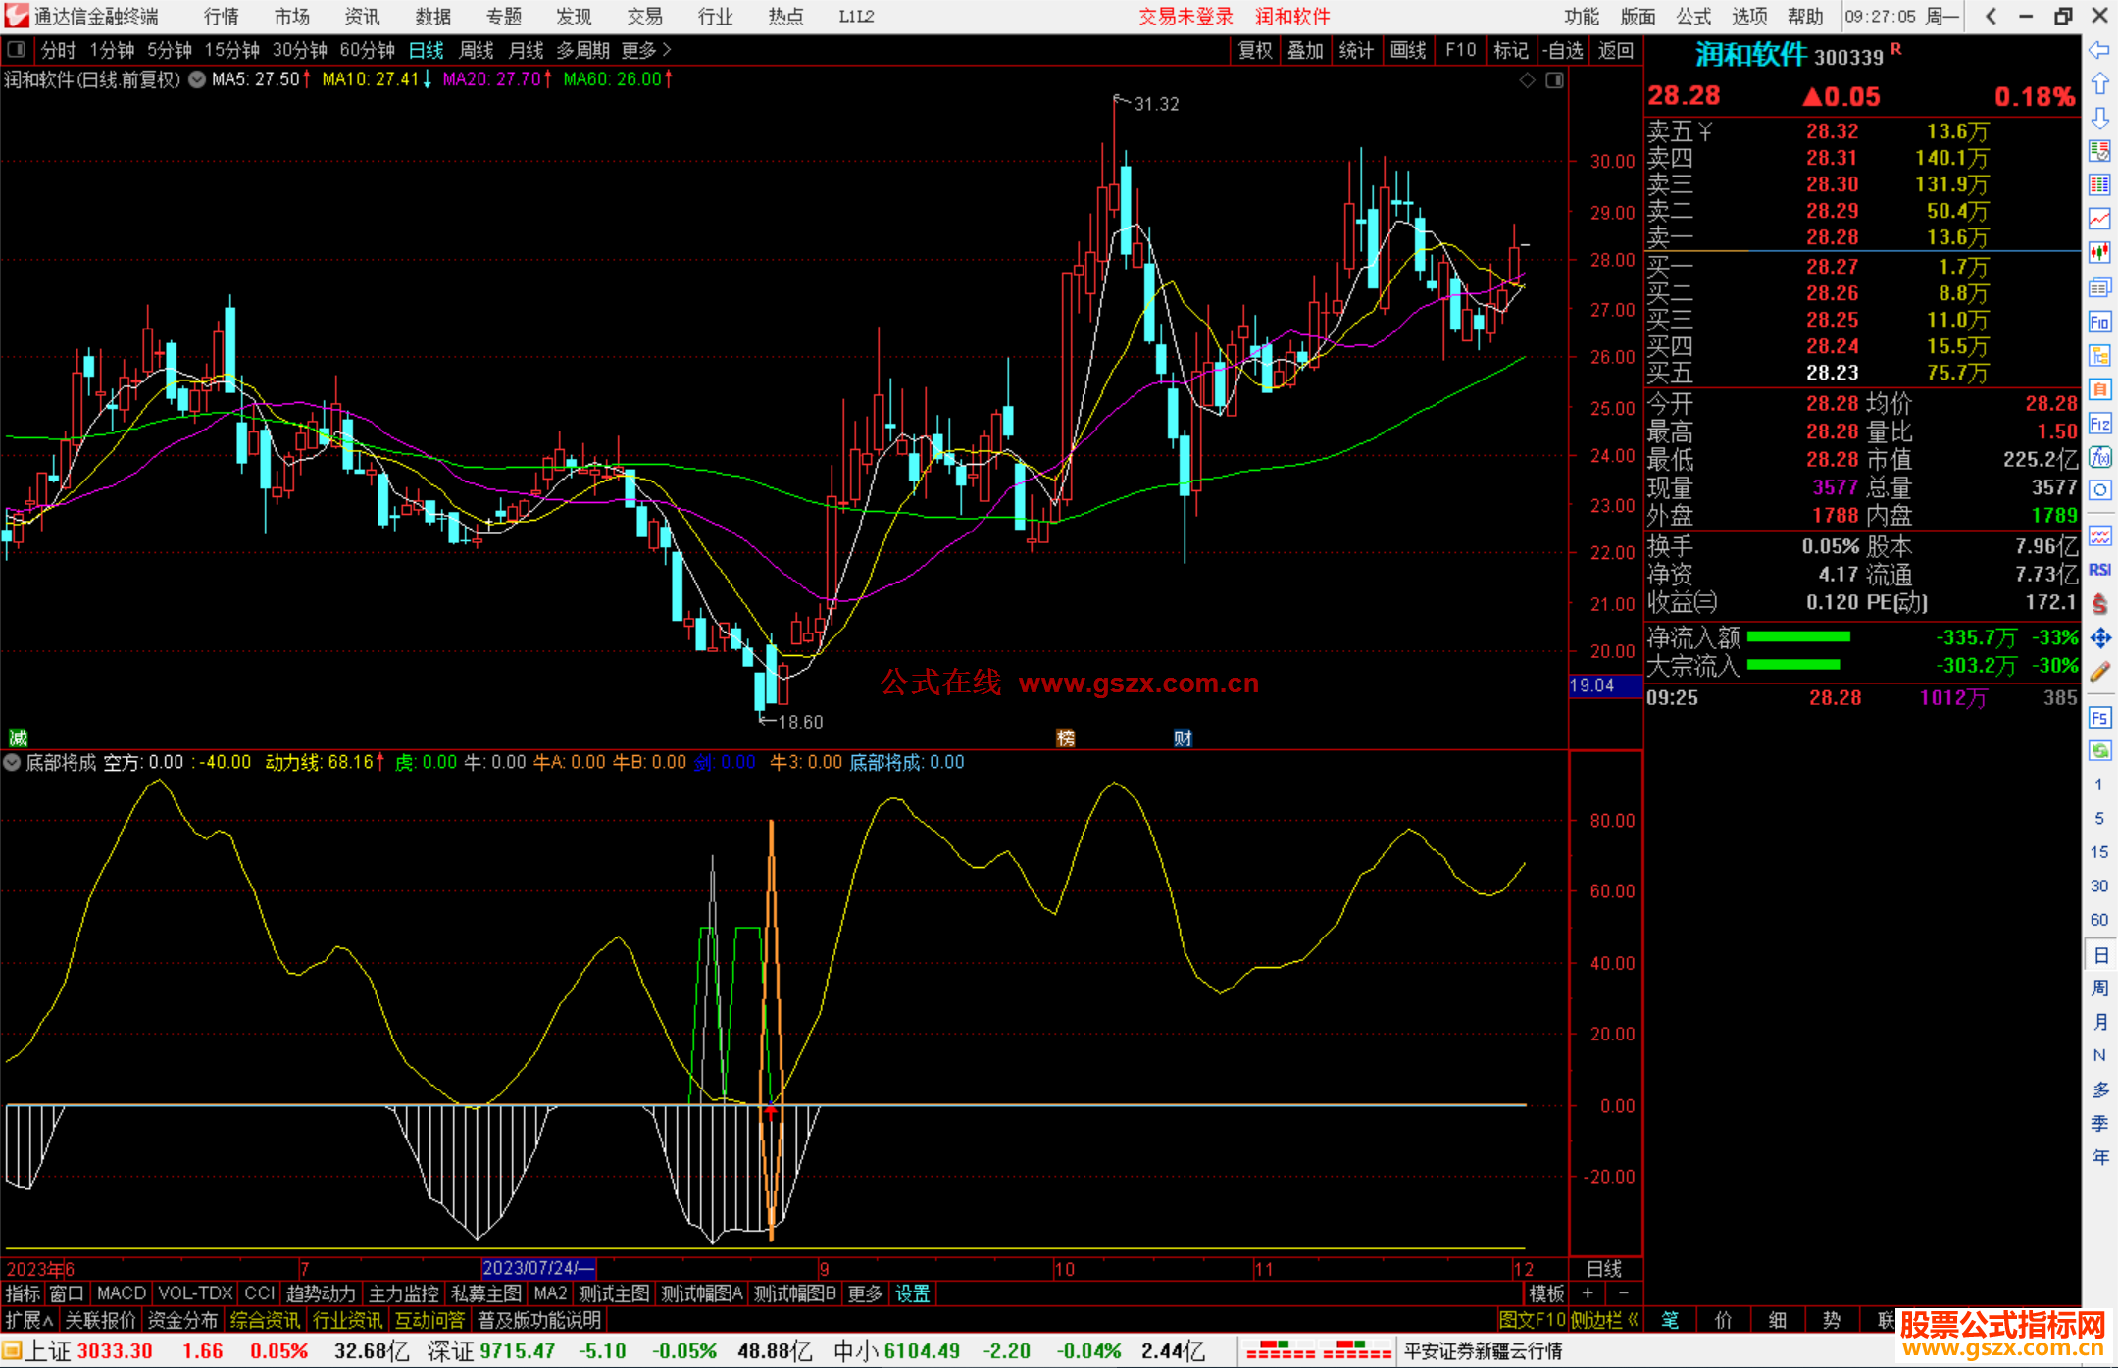Toggle the left panel layout icon
This screenshot has height=1368, width=2118.
tap(17, 50)
